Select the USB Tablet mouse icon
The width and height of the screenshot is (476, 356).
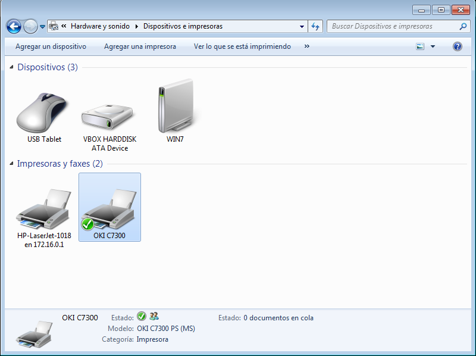pyautogui.click(x=42, y=113)
